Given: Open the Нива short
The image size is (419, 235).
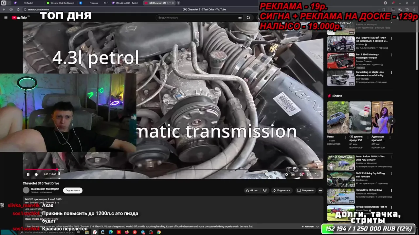Looking at the screenshot, I should coord(338,117).
